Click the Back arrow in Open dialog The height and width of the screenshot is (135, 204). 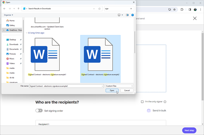4,9
